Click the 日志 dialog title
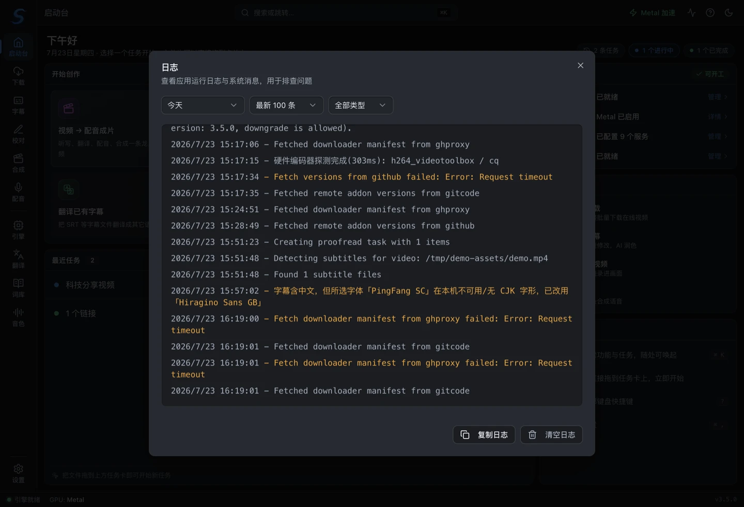This screenshot has height=507, width=744. [x=169, y=67]
